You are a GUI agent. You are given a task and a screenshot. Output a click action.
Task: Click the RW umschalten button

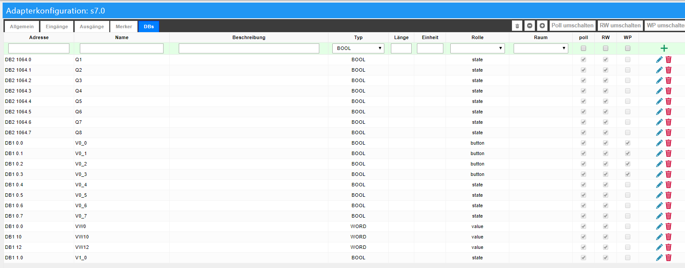click(x=620, y=26)
